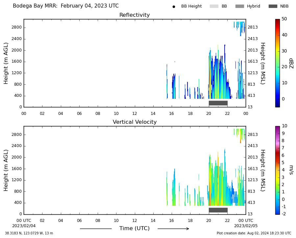Screen dimensions: 296x238
Task: Click the 'm/s' color bar unit label
Action: [291, 170]
